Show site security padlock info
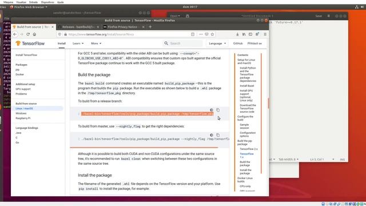The height and width of the screenshot is (206, 366). (x=66, y=34)
